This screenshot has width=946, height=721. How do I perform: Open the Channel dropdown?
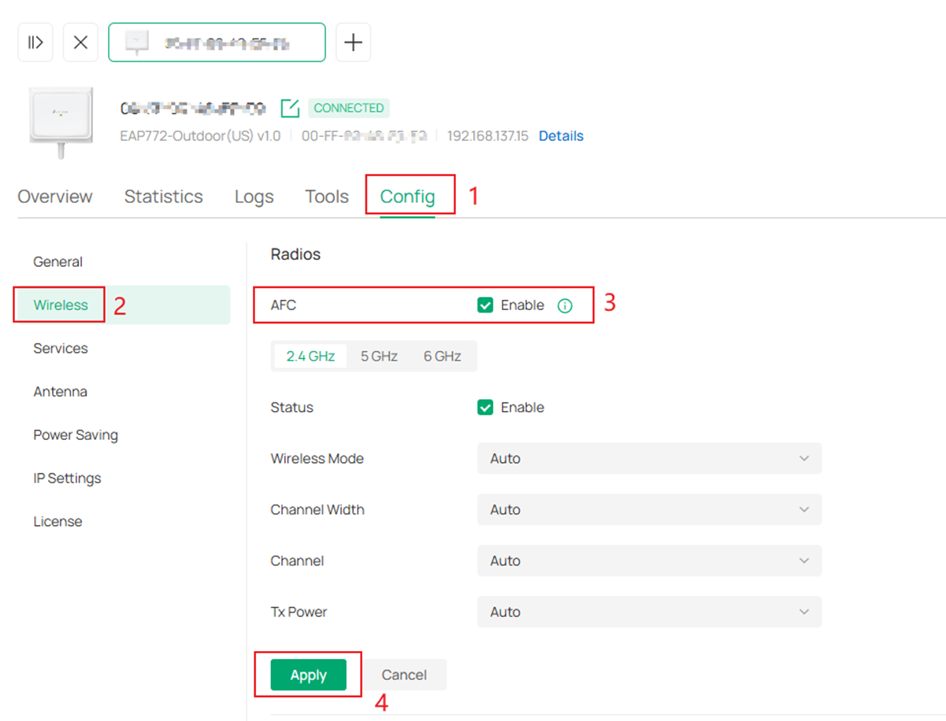pos(649,561)
